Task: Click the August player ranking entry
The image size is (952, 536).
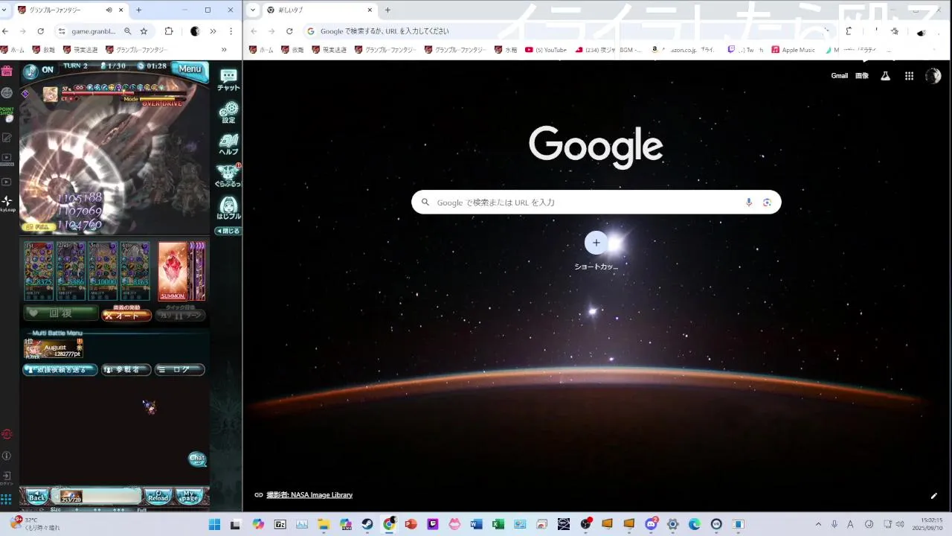Action: point(54,348)
